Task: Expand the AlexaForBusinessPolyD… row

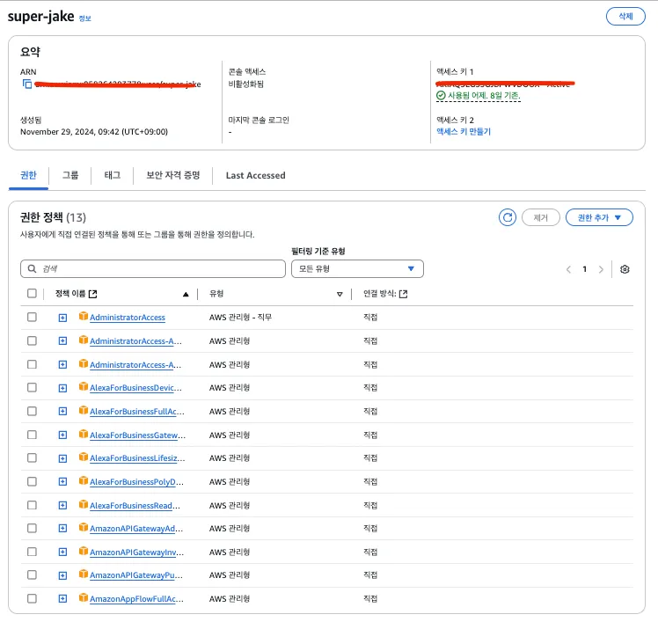Action: (62, 482)
